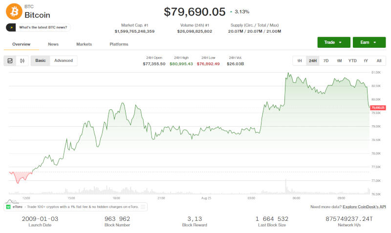Click the $79,690.05 headline price
The width and height of the screenshot is (391, 233).
tap(195, 12)
